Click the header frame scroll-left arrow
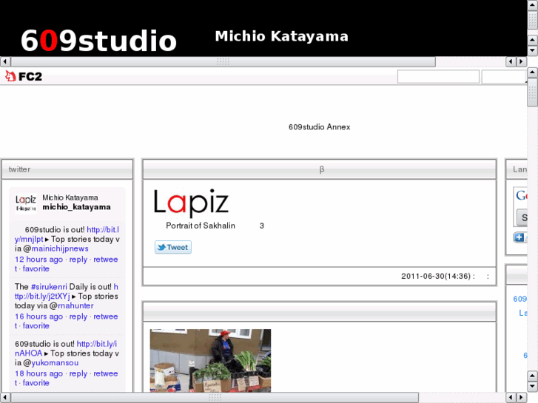Screen dimensions: 538x403 (x=5, y=61)
